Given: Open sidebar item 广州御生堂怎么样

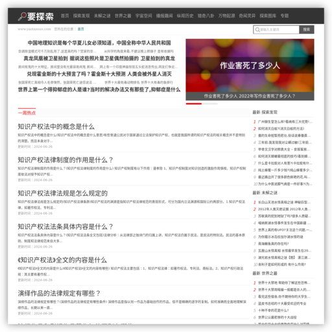Looking at the screenshot, I should pyautogui.click(x=285, y=122).
